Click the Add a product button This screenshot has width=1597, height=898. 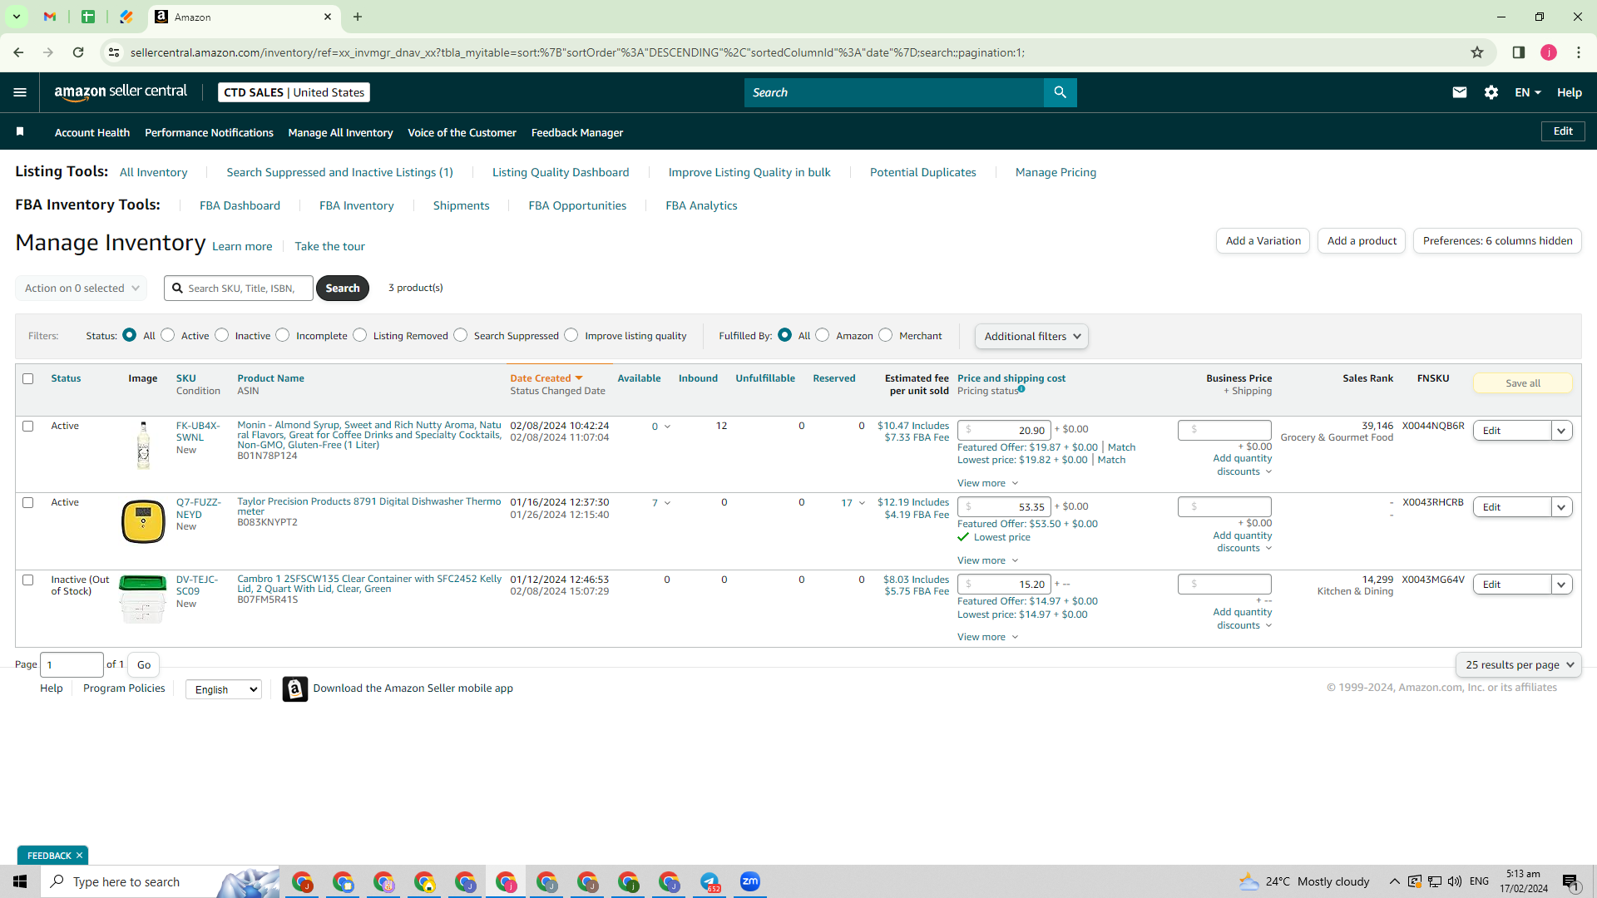(x=1362, y=240)
